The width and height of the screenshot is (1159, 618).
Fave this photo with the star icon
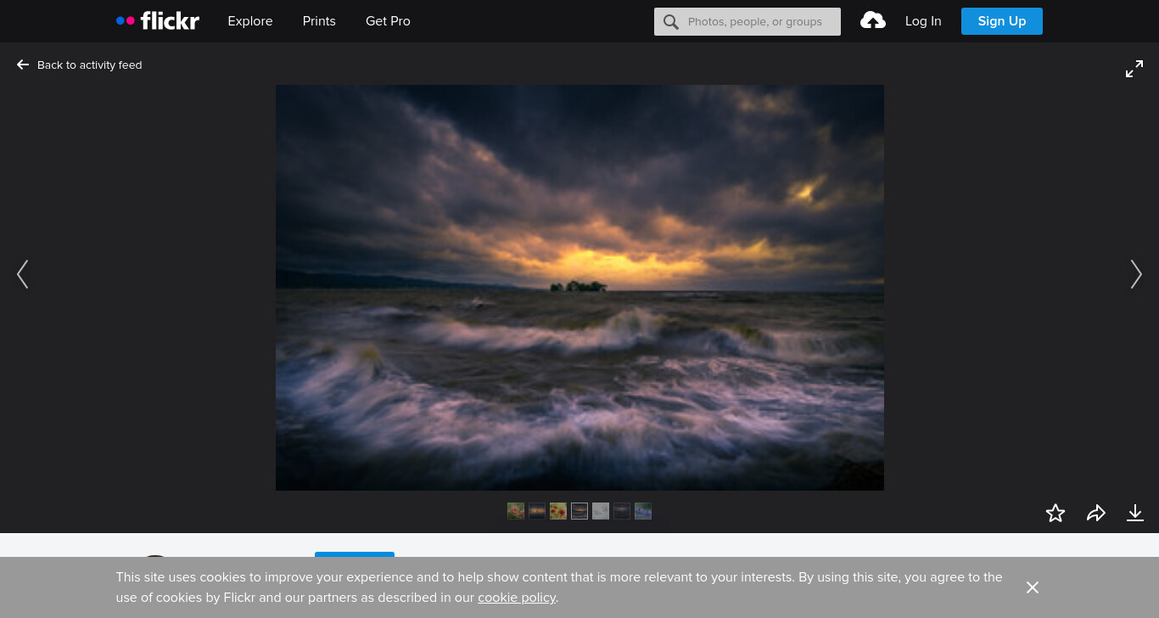point(1055,513)
